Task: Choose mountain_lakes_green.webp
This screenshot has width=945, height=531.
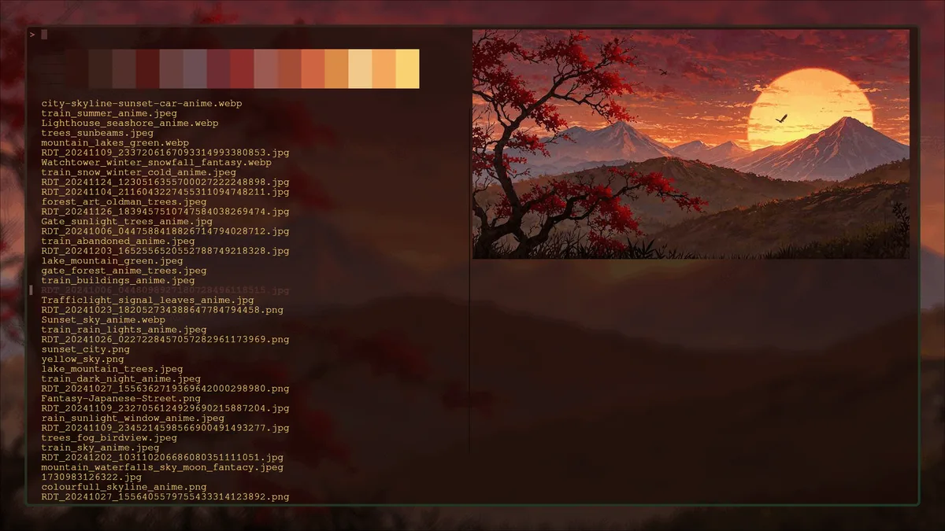Action: 115,142
